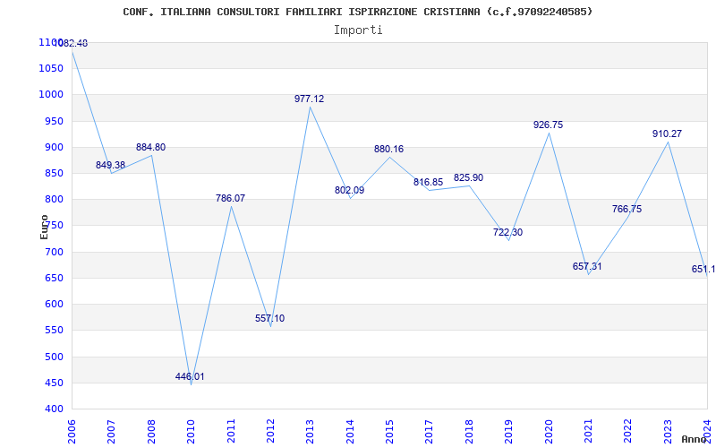Image resolution: width=716 pixels, height=448 pixels.
Task: Click the y-axis value 600
Action: (x=54, y=304)
